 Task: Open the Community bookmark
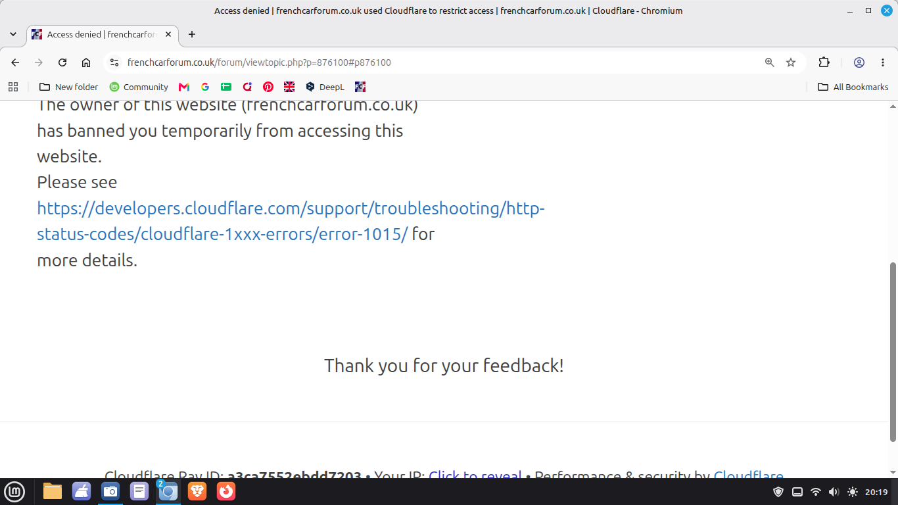(x=139, y=87)
